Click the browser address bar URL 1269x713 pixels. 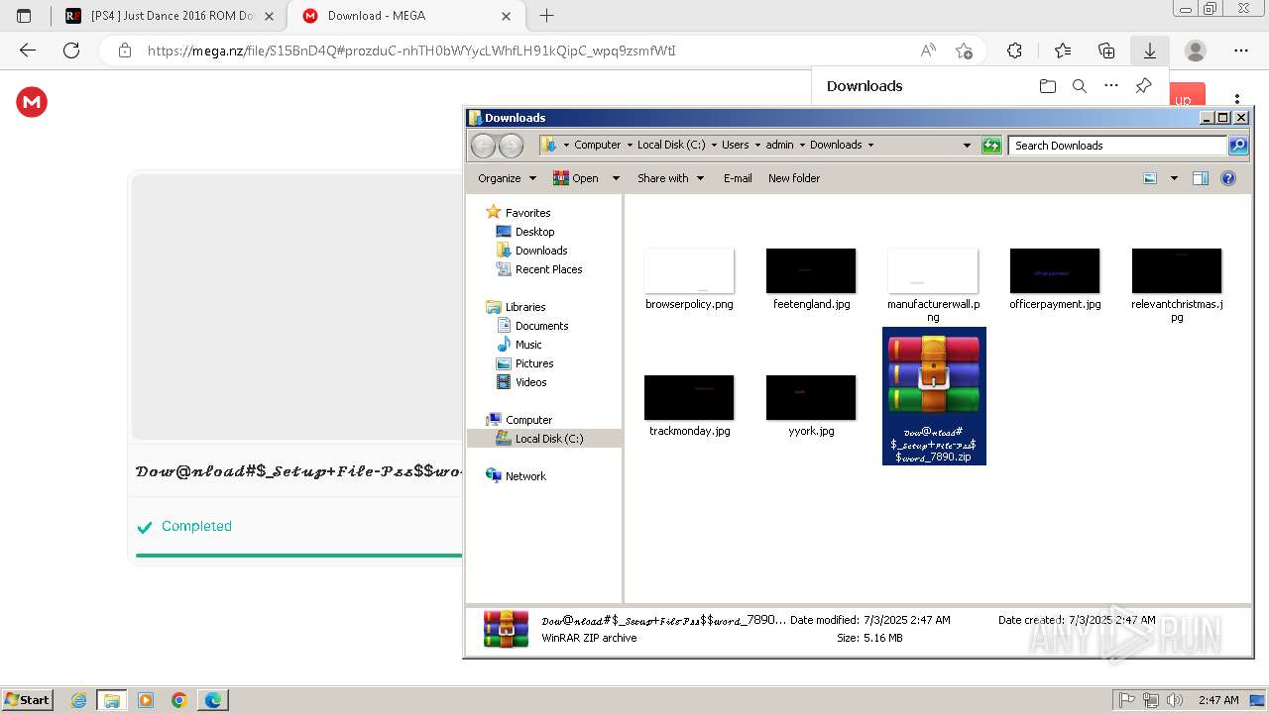point(411,51)
